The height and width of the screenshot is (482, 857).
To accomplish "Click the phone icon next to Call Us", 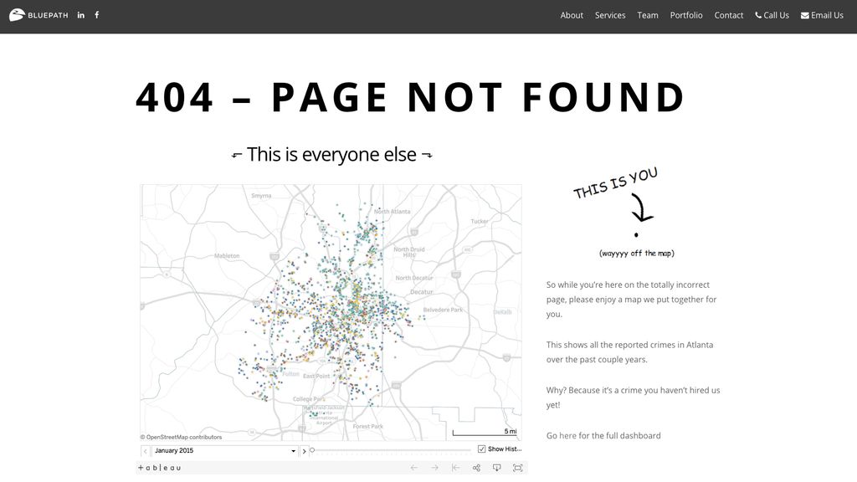I will (758, 14).
